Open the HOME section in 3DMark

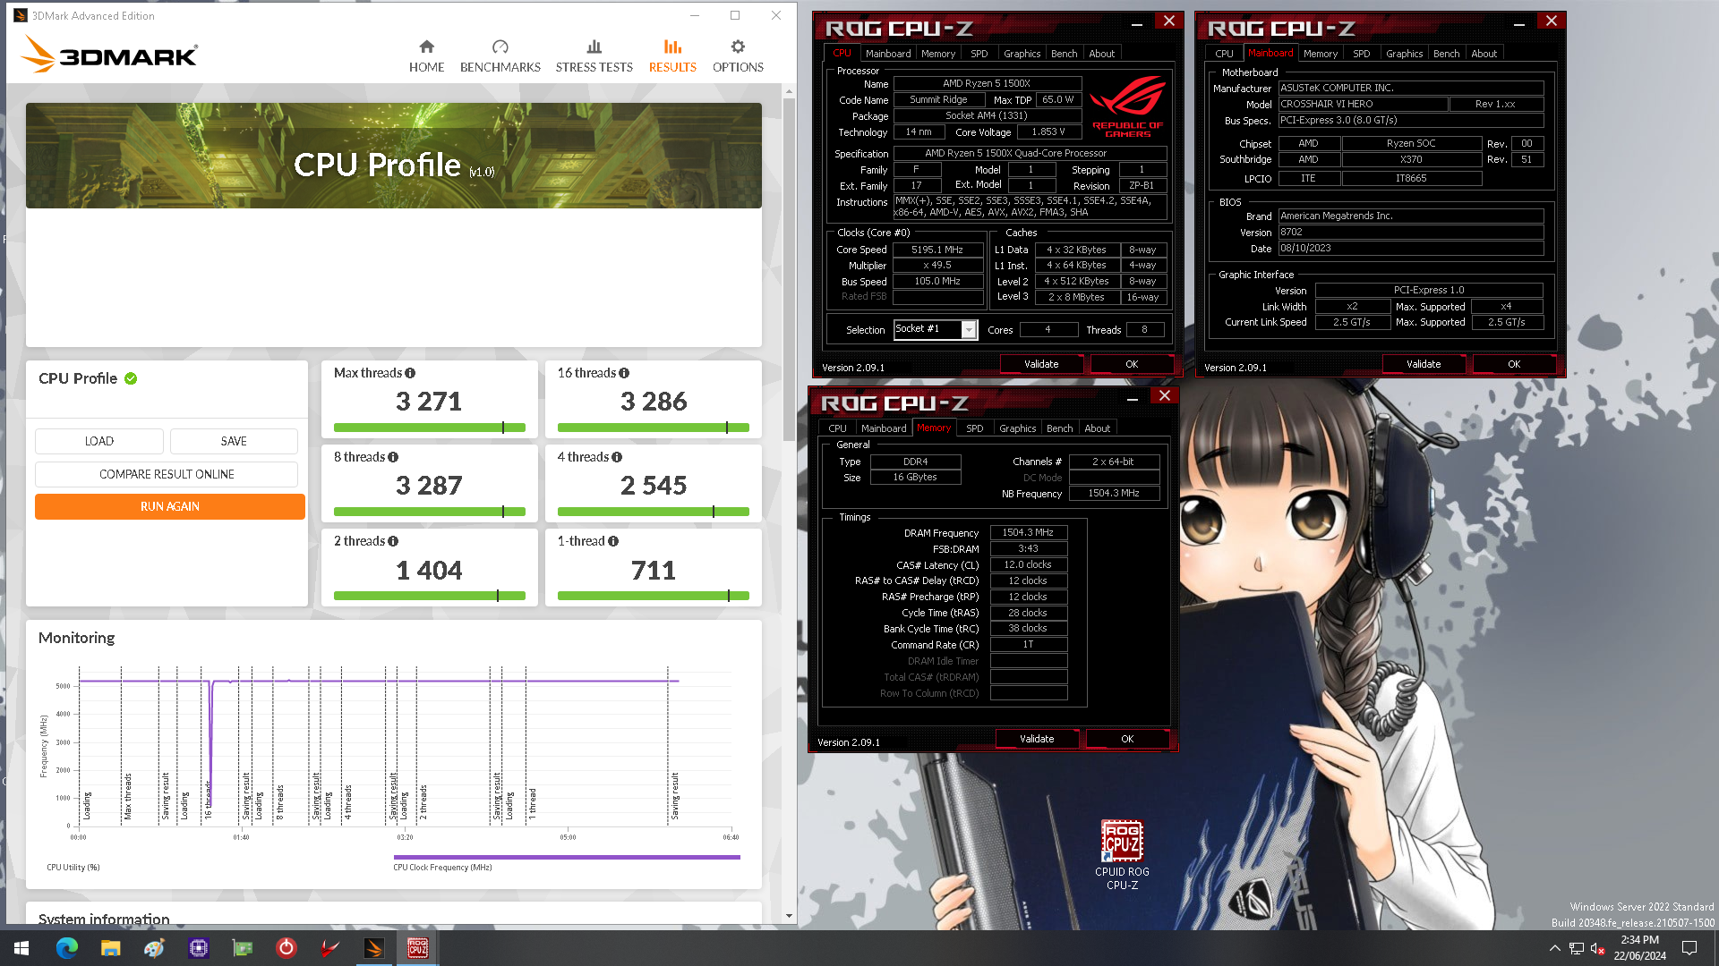[x=426, y=56]
